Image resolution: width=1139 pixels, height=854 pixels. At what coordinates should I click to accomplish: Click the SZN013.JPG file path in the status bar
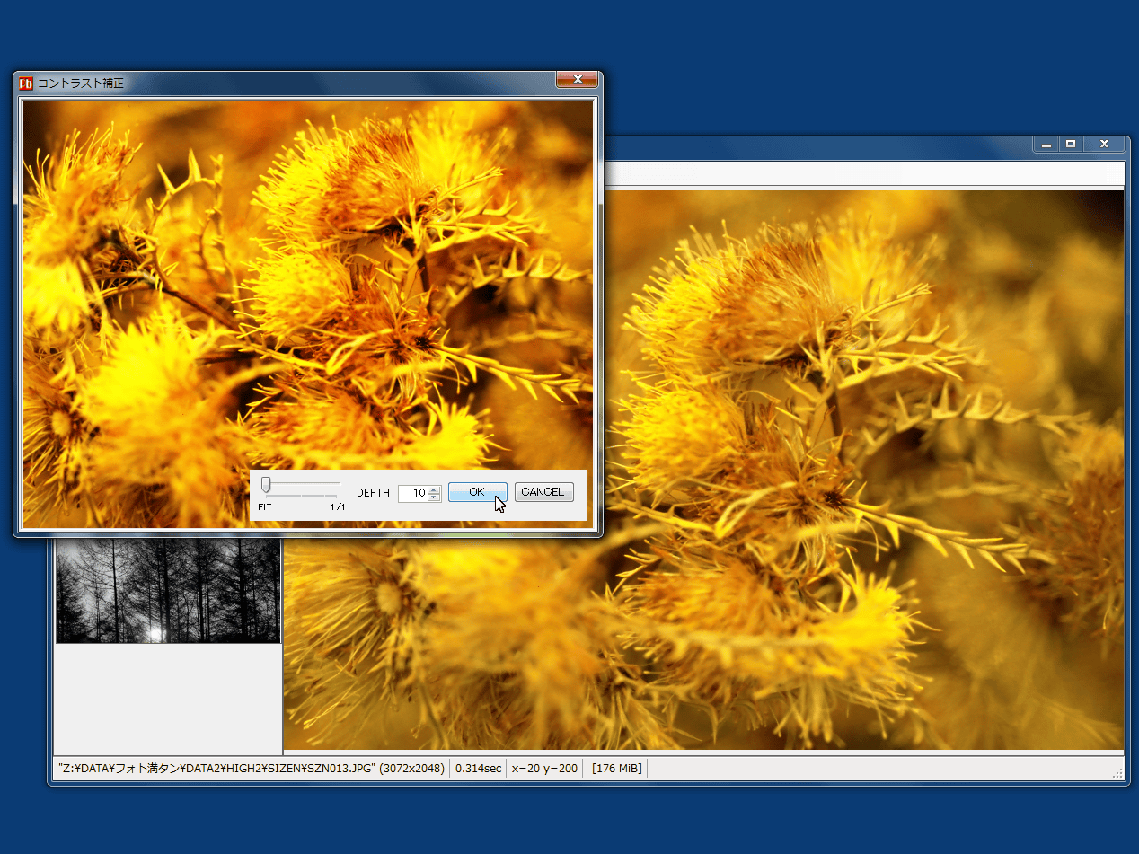click(252, 769)
